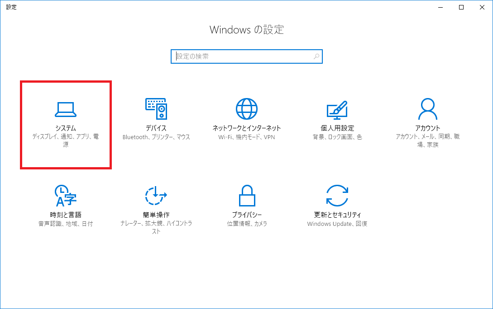Click the 時刻と言語 label
This screenshot has width=493, height=309.
click(x=65, y=215)
